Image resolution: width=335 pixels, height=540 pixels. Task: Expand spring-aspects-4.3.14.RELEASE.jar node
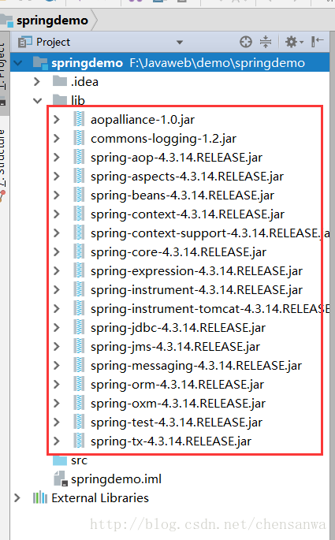click(57, 177)
